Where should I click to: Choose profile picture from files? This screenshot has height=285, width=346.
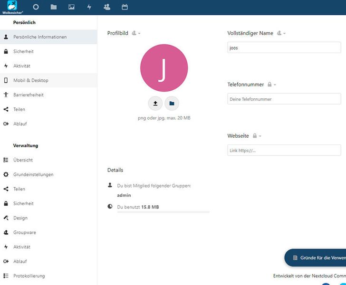(172, 103)
